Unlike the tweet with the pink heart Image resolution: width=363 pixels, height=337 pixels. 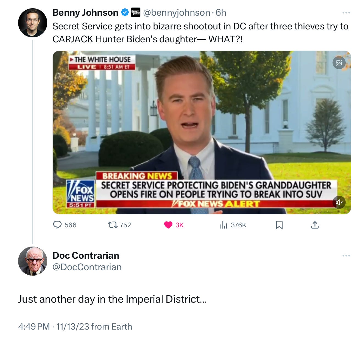(x=174, y=225)
